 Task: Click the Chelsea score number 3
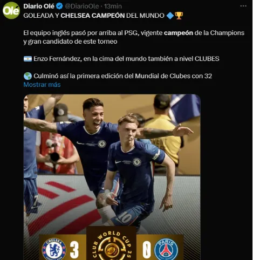(74, 250)
